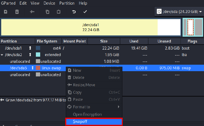The image size is (204, 126).
Task: Click the key lock icon beside /dev/sda5
Action: 32,68
